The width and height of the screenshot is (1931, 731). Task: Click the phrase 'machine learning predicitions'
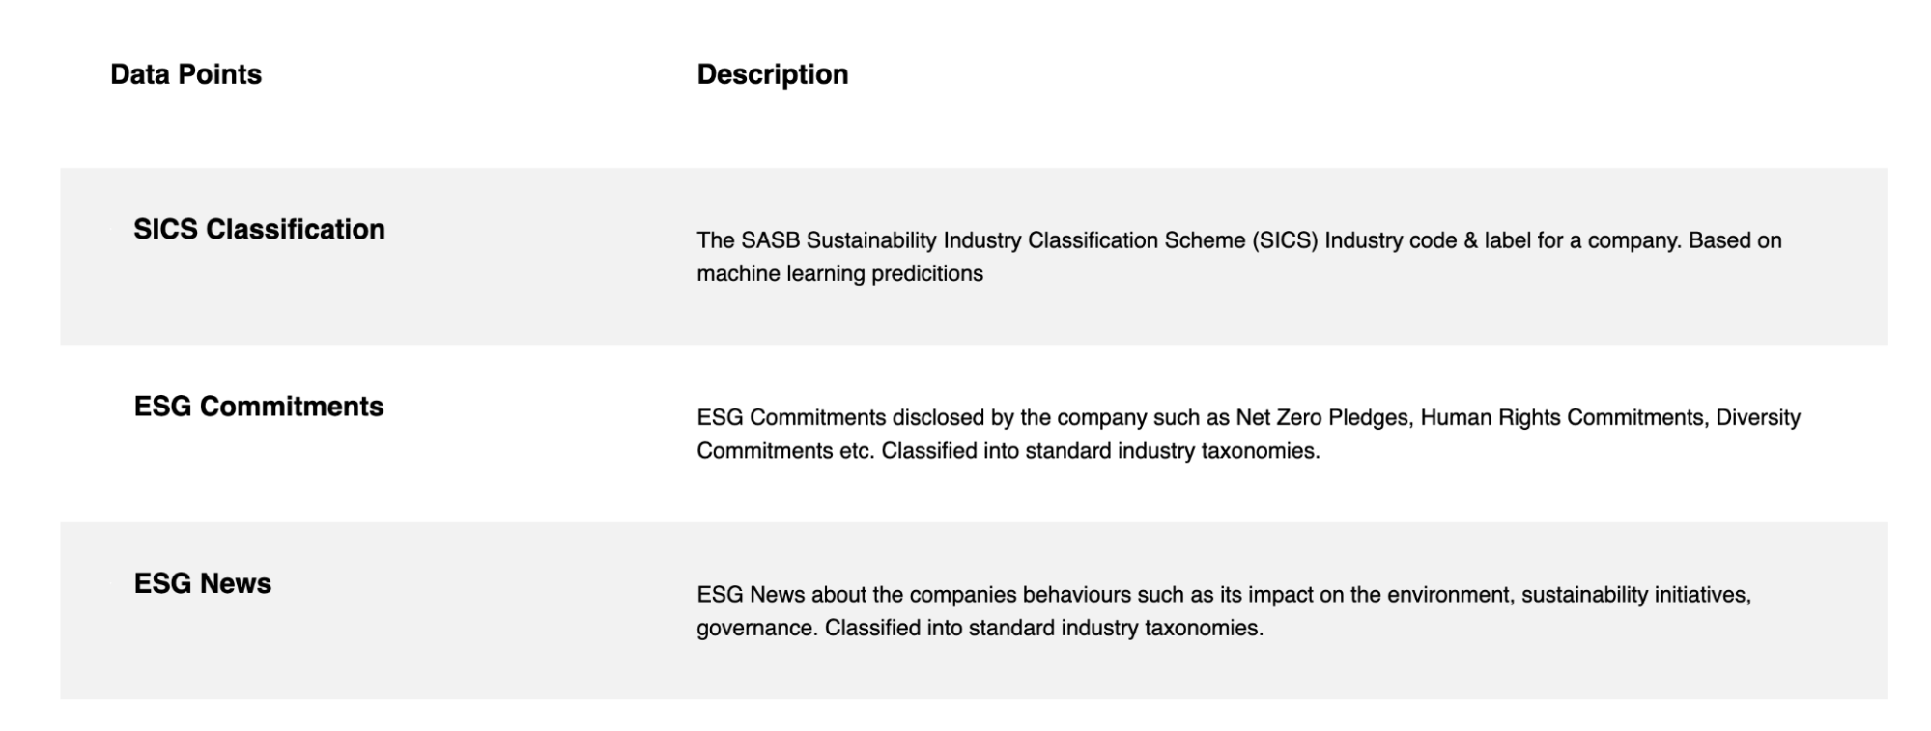[x=840, y=274]
